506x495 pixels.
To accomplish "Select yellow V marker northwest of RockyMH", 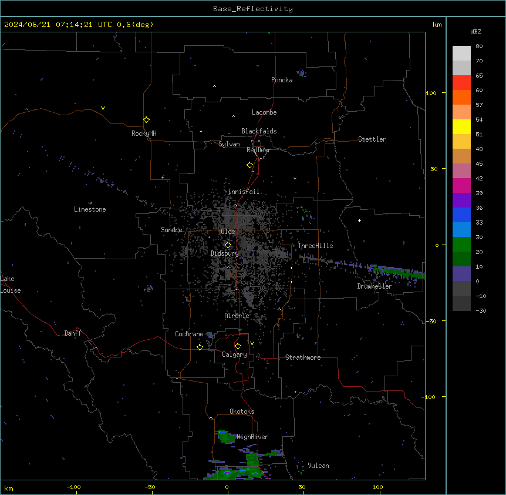I will [103, 108].
